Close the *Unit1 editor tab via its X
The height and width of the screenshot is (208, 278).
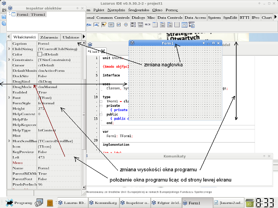click(103, 51)
